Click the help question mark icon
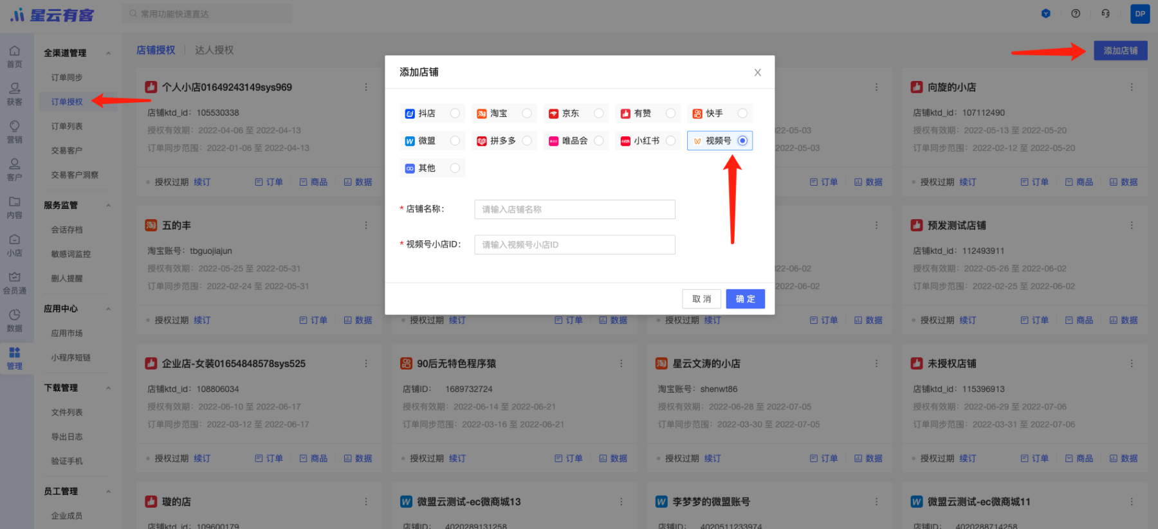Screen dimensions: 1158x529 point(1076,13)
